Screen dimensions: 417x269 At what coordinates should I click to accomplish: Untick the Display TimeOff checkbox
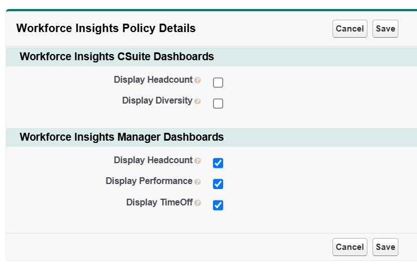click(218, 205)
